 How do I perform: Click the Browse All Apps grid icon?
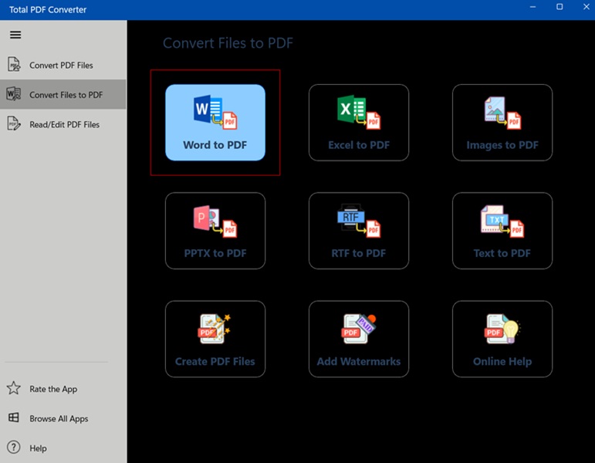pyautogui.click(x=14, y=417)
